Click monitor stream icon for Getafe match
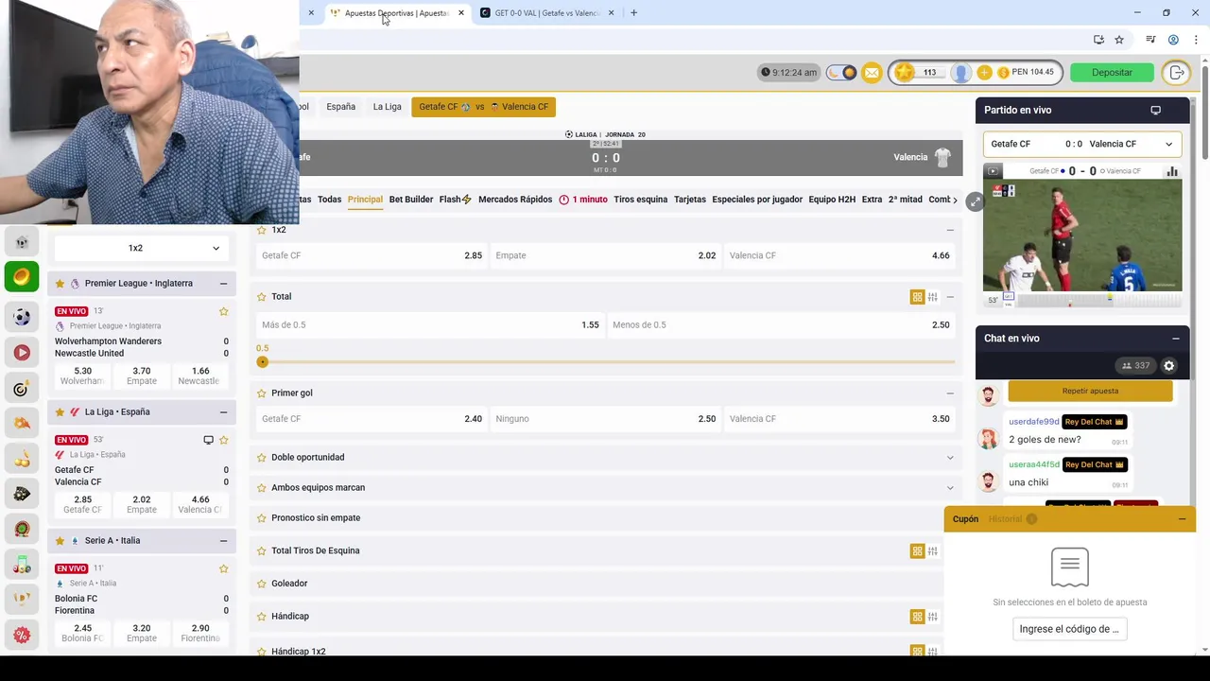 208,440
